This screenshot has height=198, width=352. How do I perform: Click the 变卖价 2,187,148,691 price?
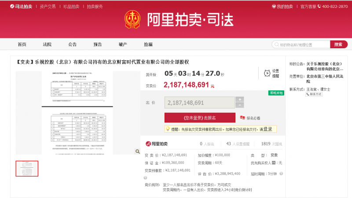click(x=189, y=85)
